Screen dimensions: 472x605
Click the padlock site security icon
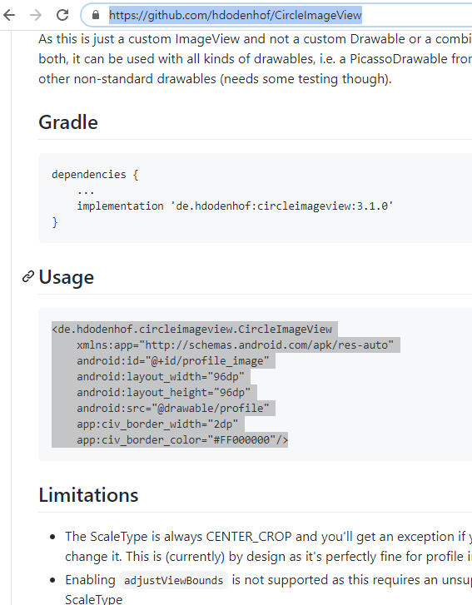pos(96,15)
